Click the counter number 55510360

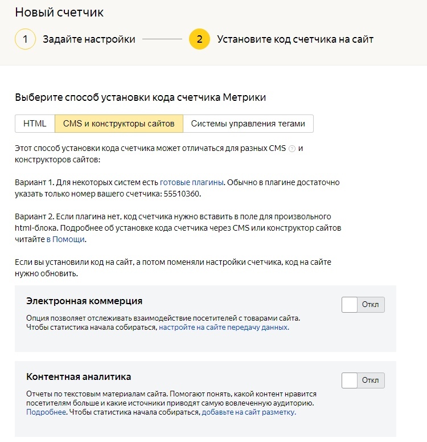tap(183, 194)
